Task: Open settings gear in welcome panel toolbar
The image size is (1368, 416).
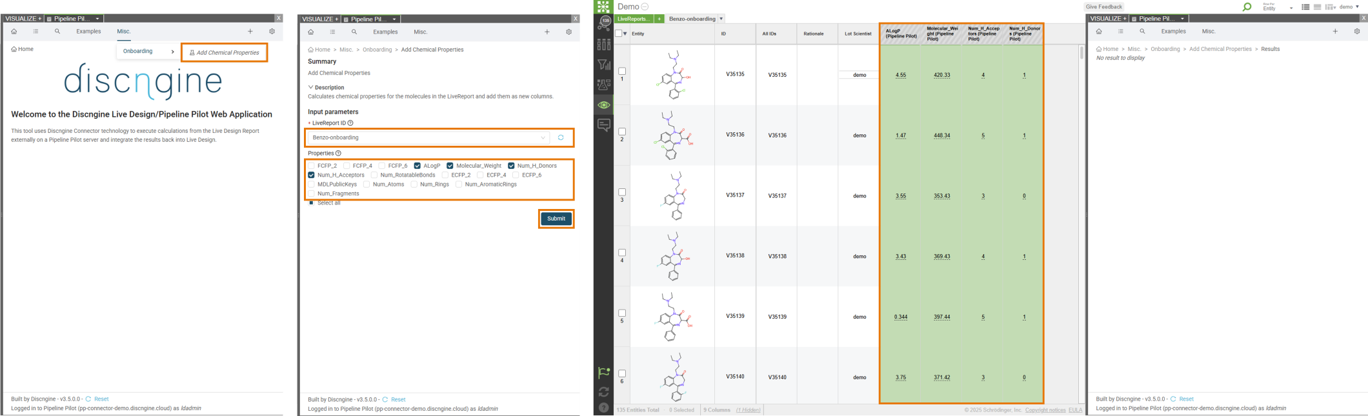Action: [x=272, y=31]
